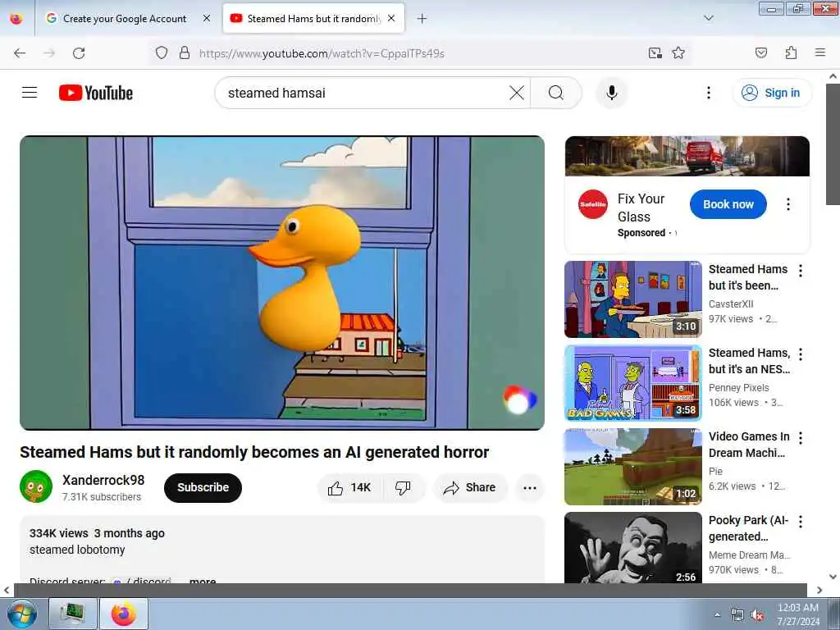Go to YouTube home via logo

coord(96,93)
